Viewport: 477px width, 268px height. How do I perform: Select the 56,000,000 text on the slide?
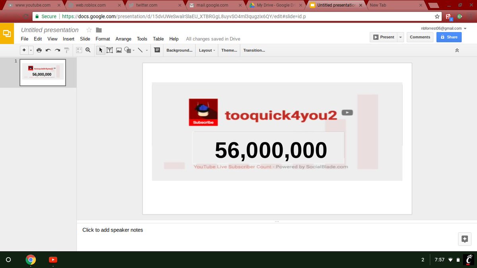pyautogui.click(x=271, y=150)
